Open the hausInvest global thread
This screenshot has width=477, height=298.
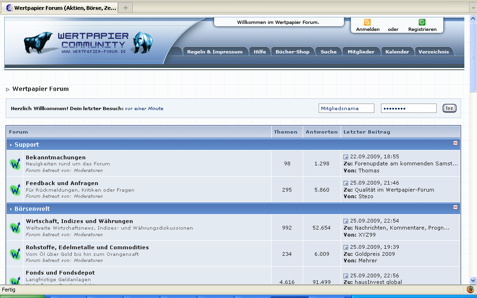378,282
